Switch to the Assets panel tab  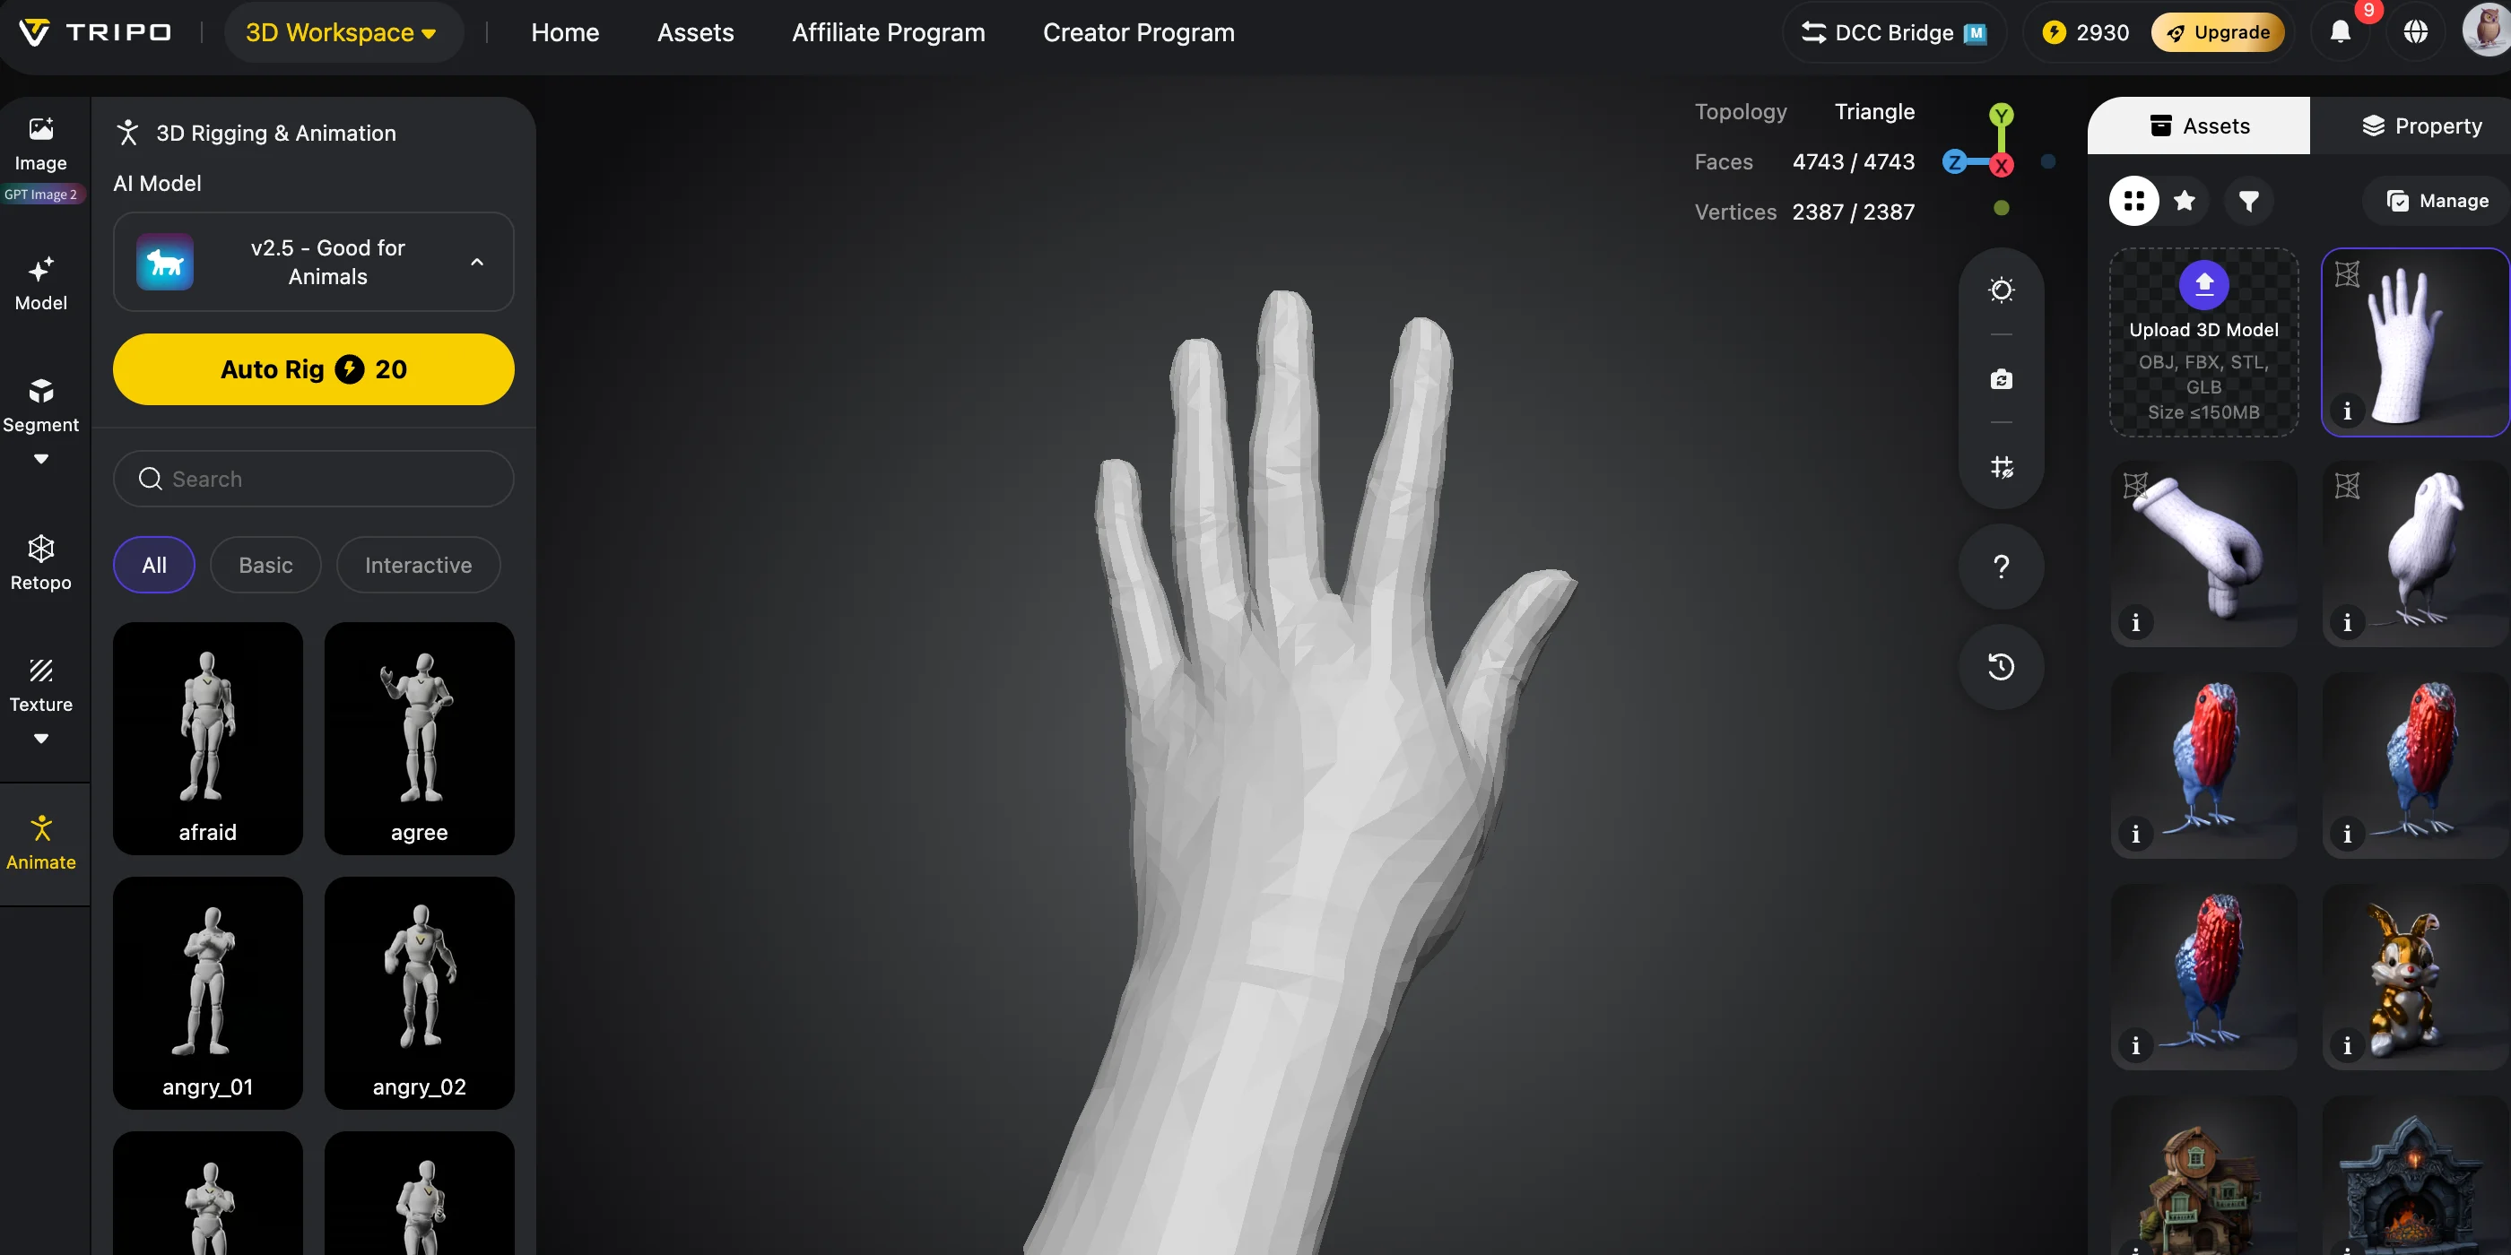pos(2198,125)
